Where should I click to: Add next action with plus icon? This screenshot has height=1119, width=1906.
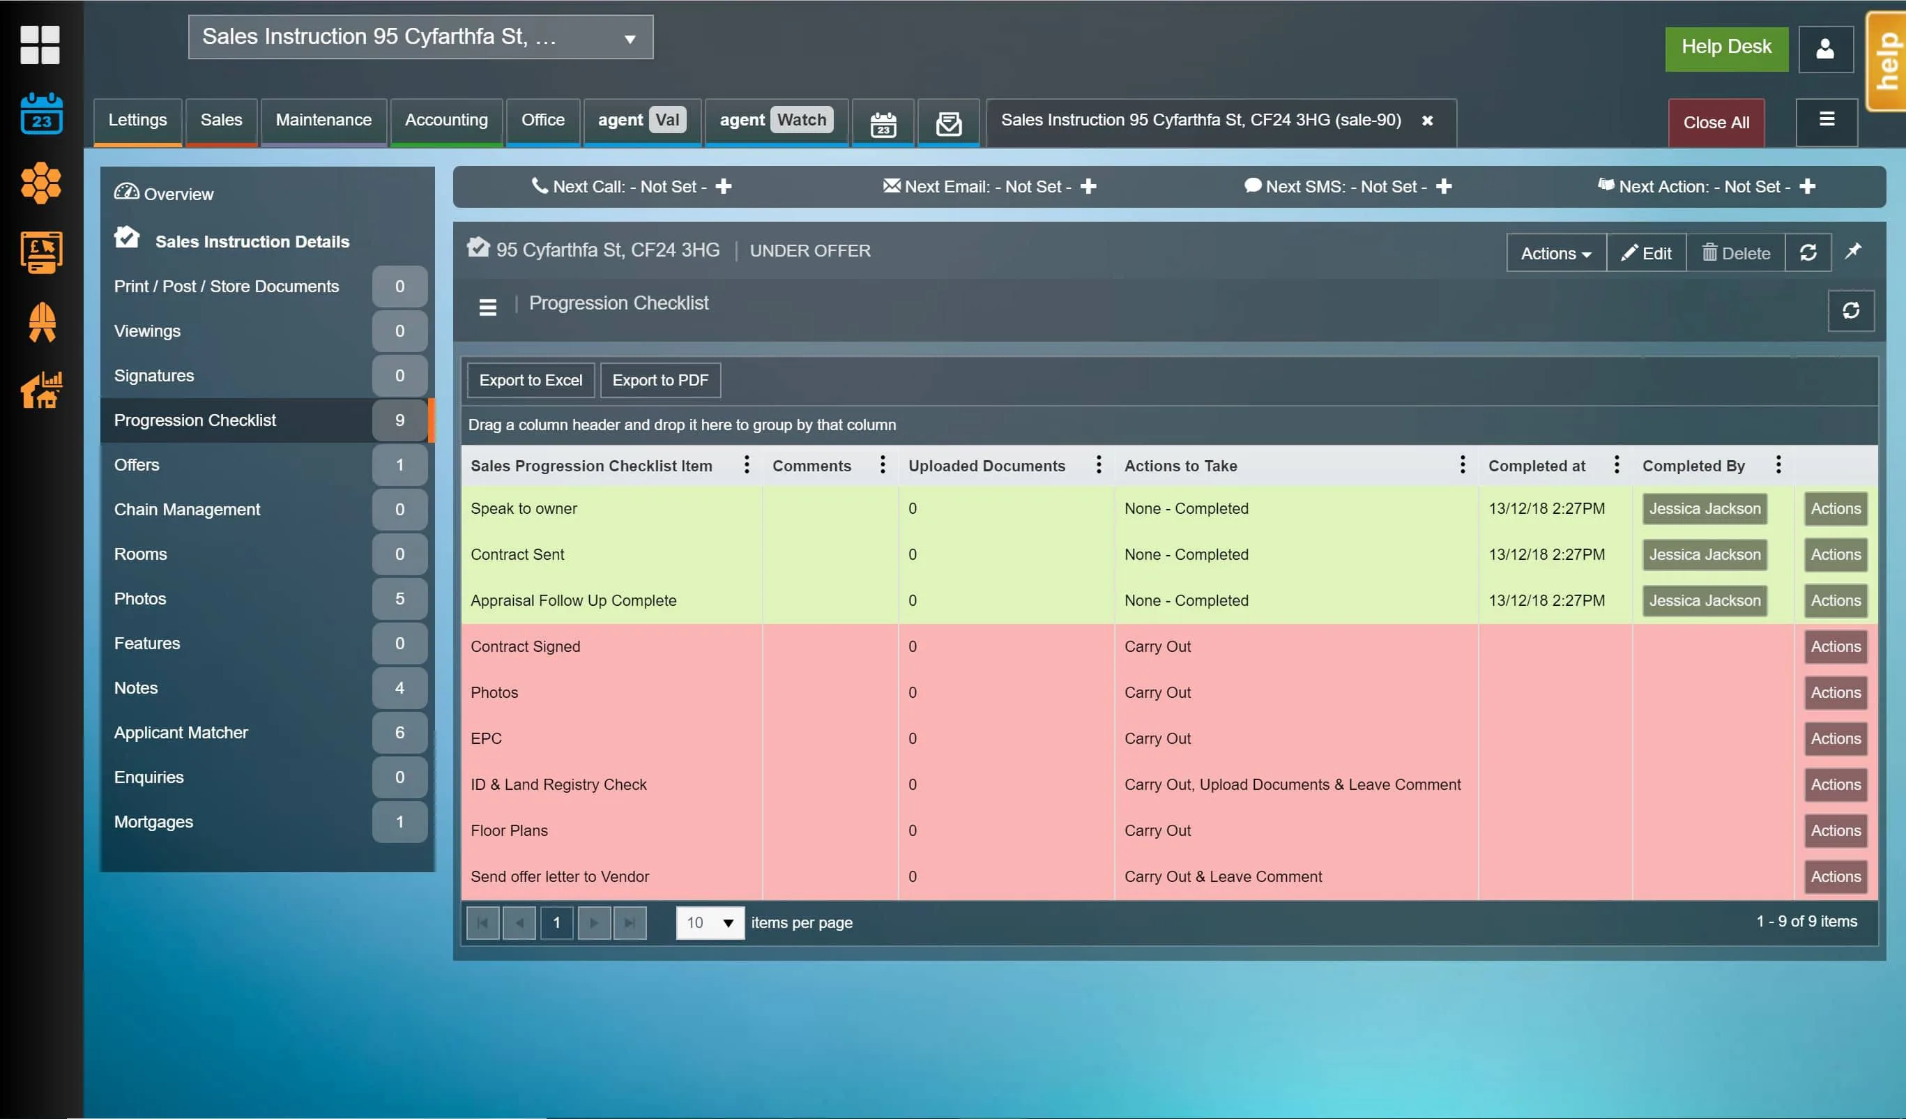(1807, 186)
